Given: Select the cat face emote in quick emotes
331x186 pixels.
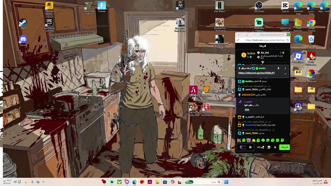Looking at the screenshot, I should point(239,140).
